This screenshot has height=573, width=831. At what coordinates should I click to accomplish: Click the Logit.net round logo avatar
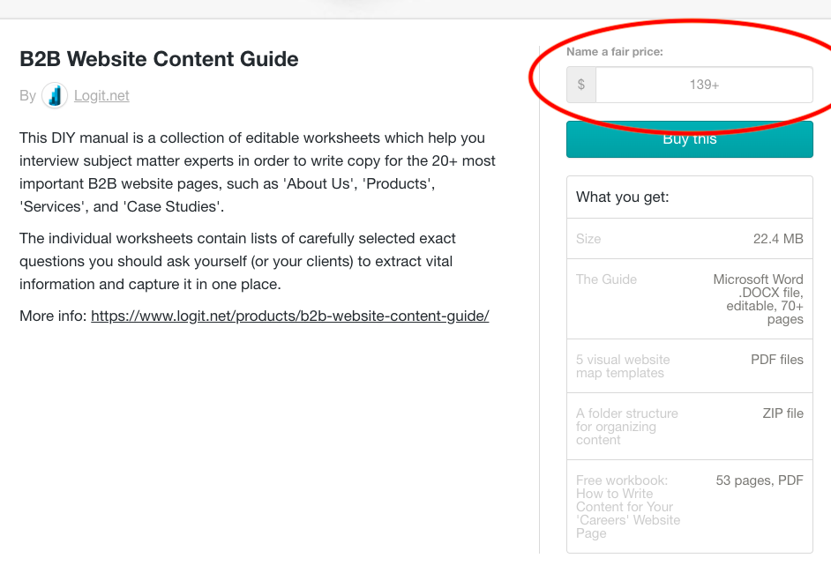55,96
